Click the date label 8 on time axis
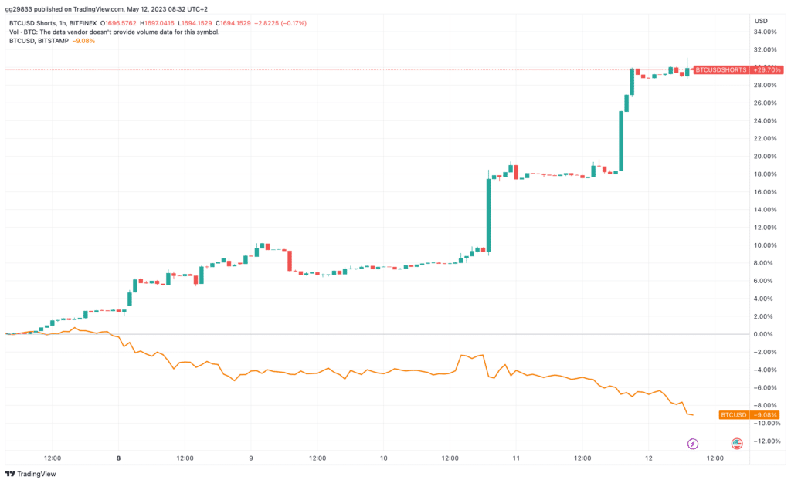The width and height of the screenshot is (791, 483). point(118,458)
